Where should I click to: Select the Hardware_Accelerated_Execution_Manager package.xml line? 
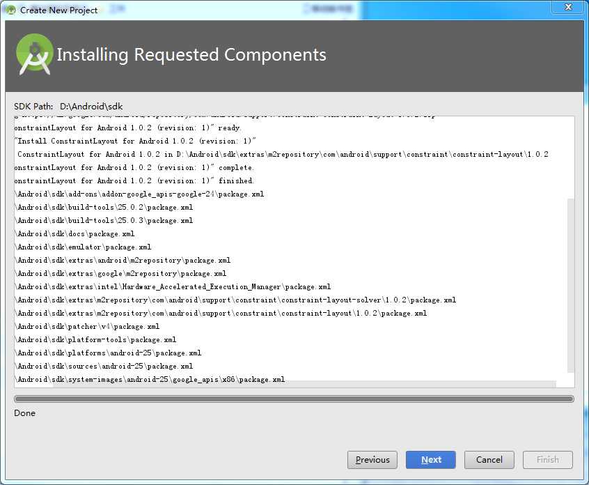(x=173, y=287)
